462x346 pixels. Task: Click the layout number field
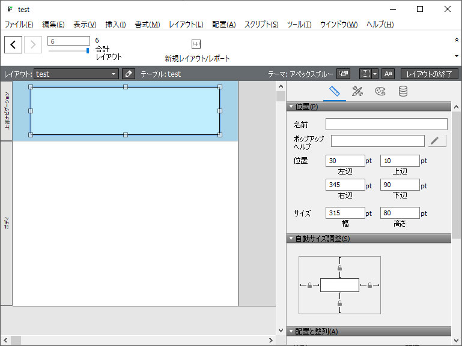point(68,41)
